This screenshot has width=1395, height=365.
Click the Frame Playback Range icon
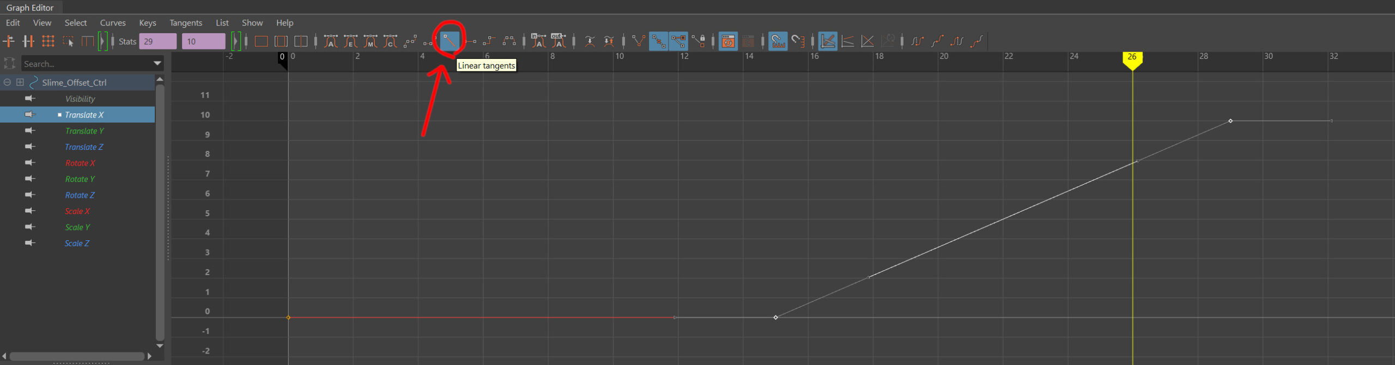click(x=281, y=41)
